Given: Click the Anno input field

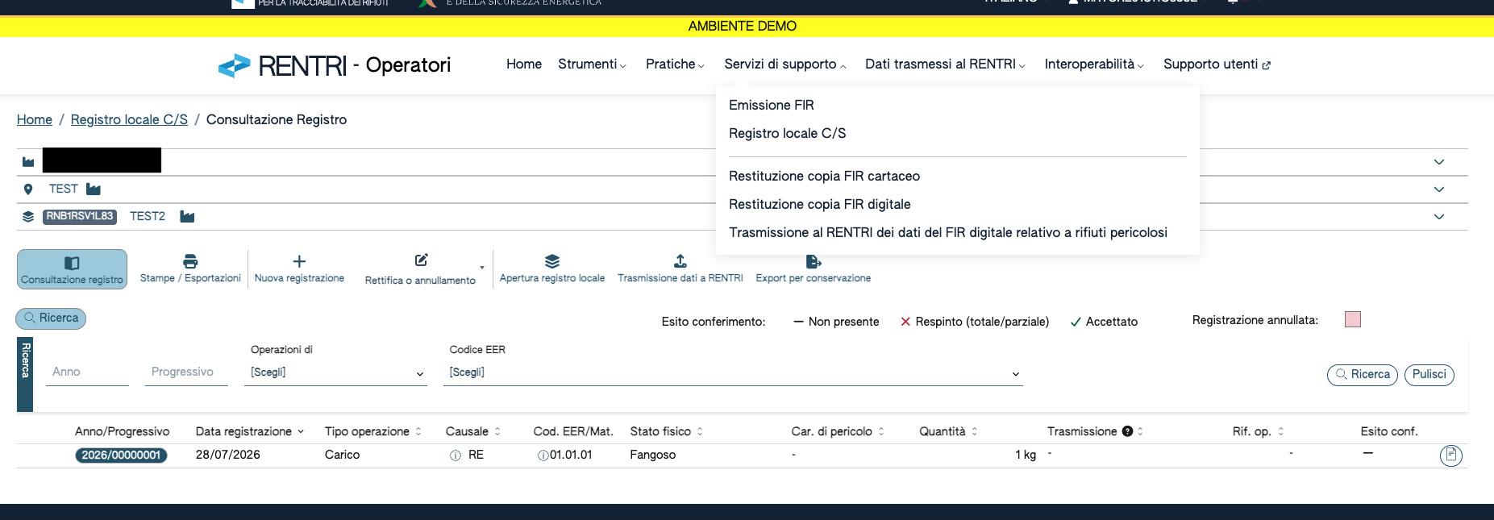Looking at the screenshot, I should [87, 372].
